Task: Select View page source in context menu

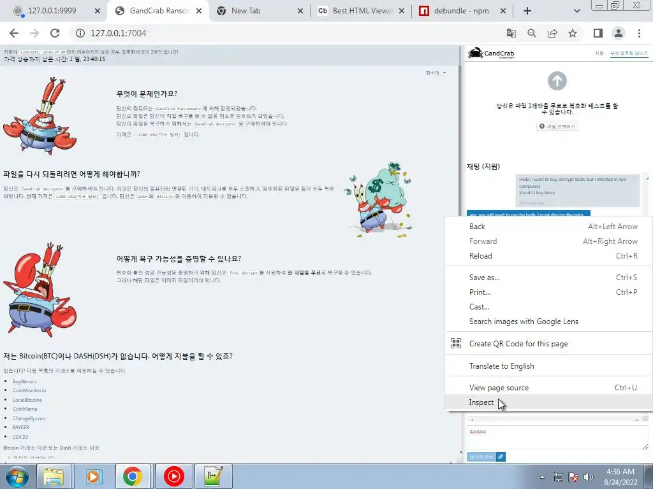Action: click(x=549, y=388)
